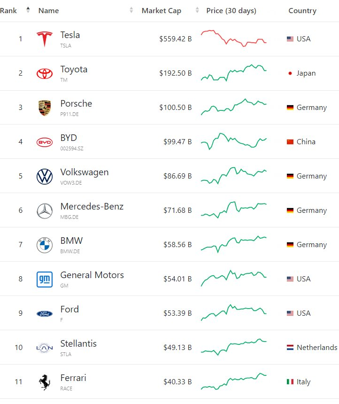Click the Netherlands flag next to Stellantis

click(x=290, y=348)
